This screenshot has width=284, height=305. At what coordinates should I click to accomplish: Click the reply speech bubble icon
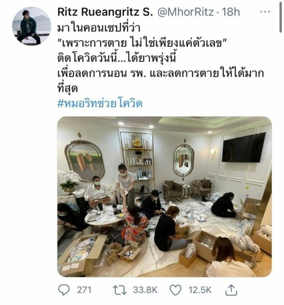(64, 290)
